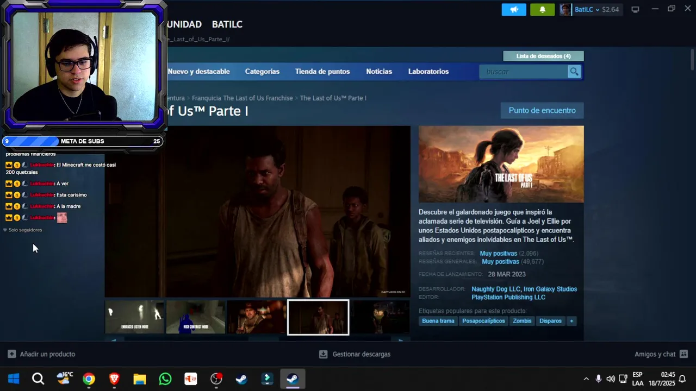Open Lista de deseados (4)
This screenshot has height=391, width=696.
pos(543,56)
